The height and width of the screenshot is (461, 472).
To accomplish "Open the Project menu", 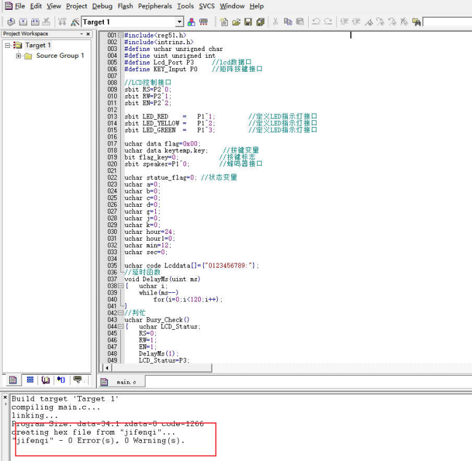I will 77,6.
